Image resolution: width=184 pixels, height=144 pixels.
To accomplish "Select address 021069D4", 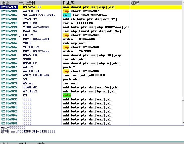I will click(9, 115).
